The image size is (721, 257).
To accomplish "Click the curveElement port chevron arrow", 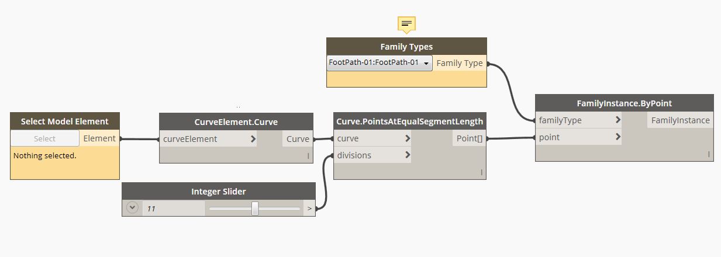I will click(253, 139).
